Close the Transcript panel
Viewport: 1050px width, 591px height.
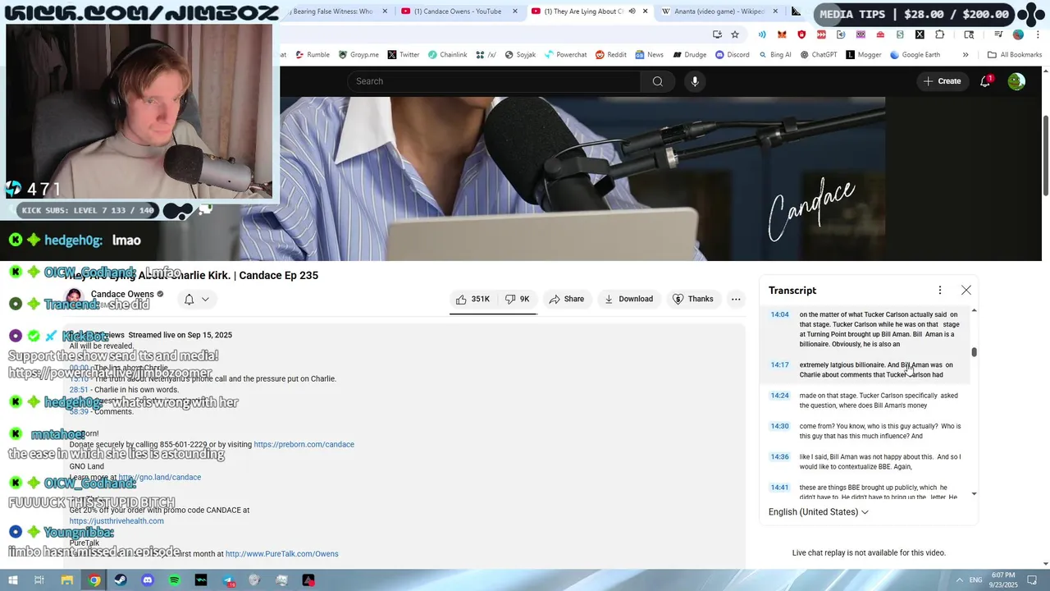(966, 291)
